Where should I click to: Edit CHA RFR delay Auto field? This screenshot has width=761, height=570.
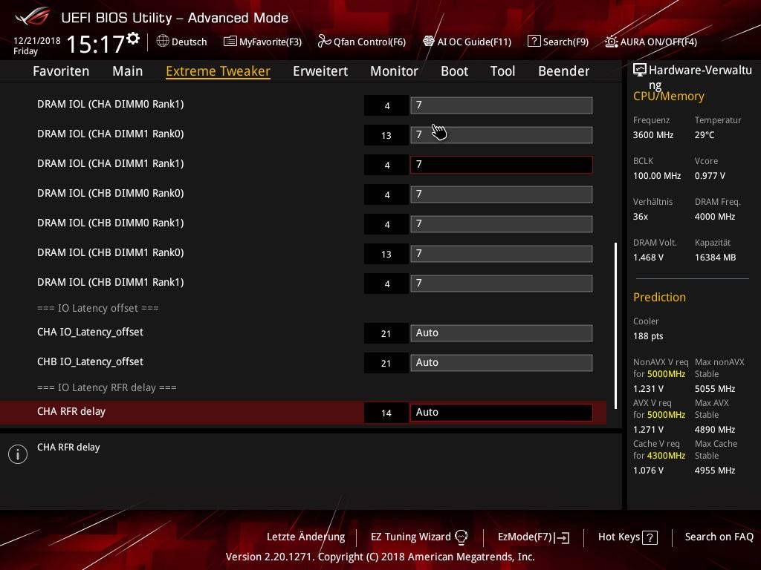coord(502,413)
